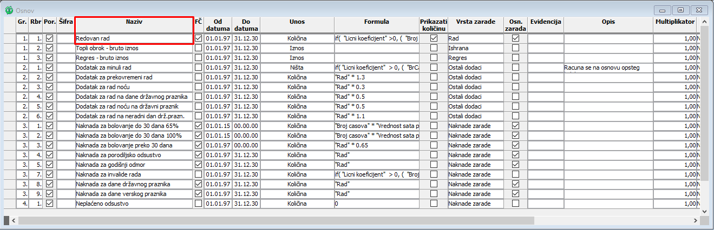Toggle Por. checkbox for Redovan rad
The height and width of the screenshot is (230, 714).
point(50,38)
